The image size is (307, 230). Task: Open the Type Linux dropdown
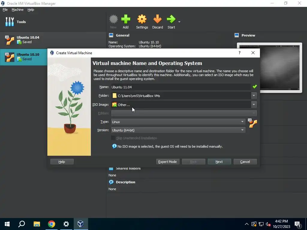[178, 122]
